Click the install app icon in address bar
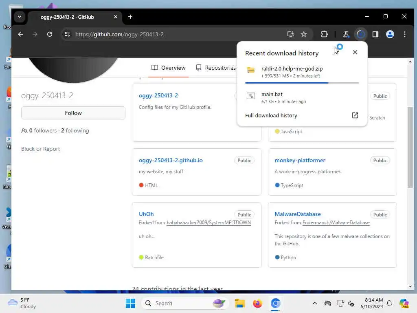Viewport: 417px width, 313px height. click(290, 34)
